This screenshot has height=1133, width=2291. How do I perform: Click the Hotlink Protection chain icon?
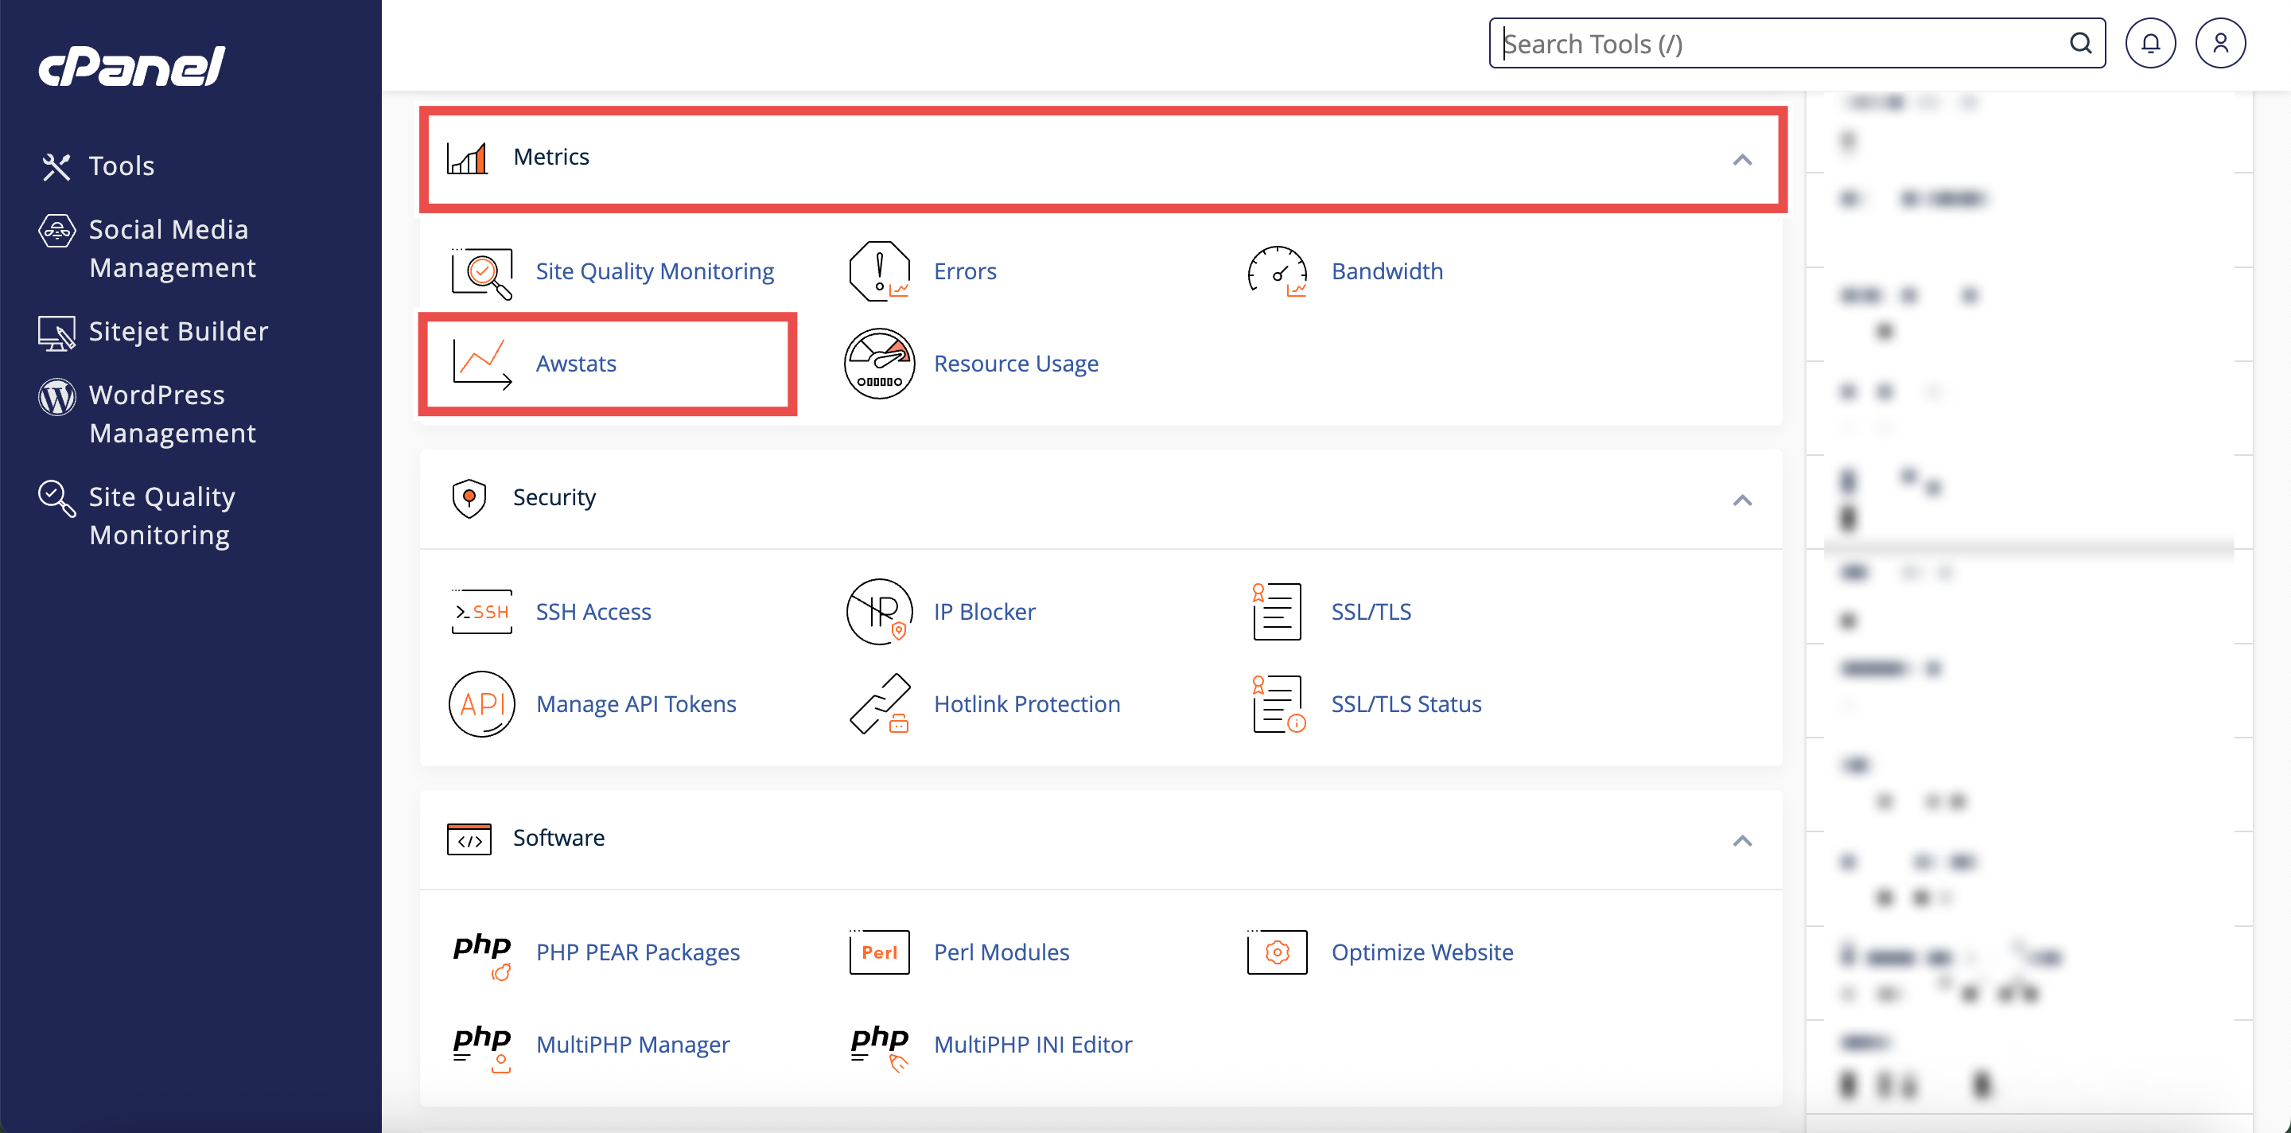click(879, 704)
